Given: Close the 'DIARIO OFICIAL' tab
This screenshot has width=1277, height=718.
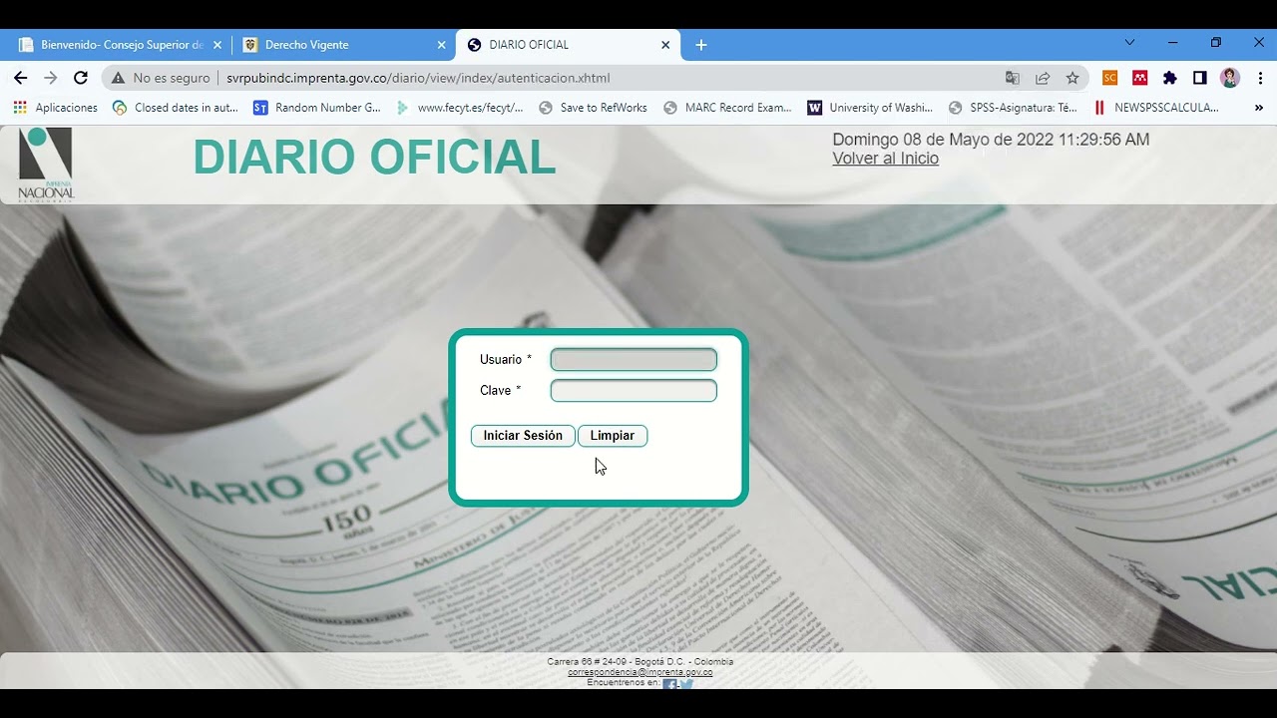Looking at the screenshot, I should tap(665, 45).
